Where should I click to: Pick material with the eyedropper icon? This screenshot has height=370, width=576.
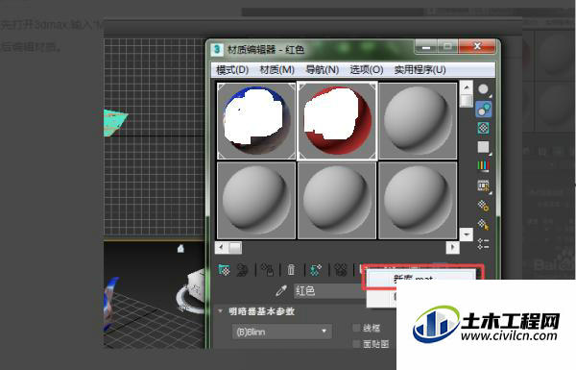(x=281, y=291)
